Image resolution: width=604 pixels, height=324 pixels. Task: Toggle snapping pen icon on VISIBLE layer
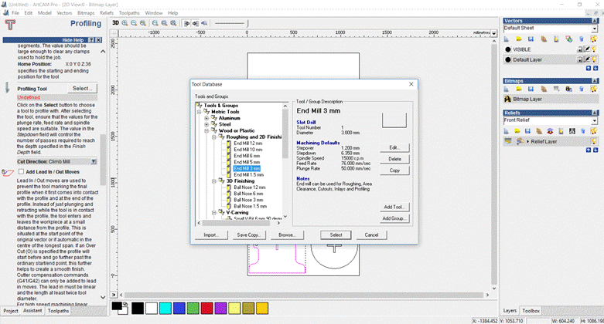pyautogui.click(x=587, y=49)
